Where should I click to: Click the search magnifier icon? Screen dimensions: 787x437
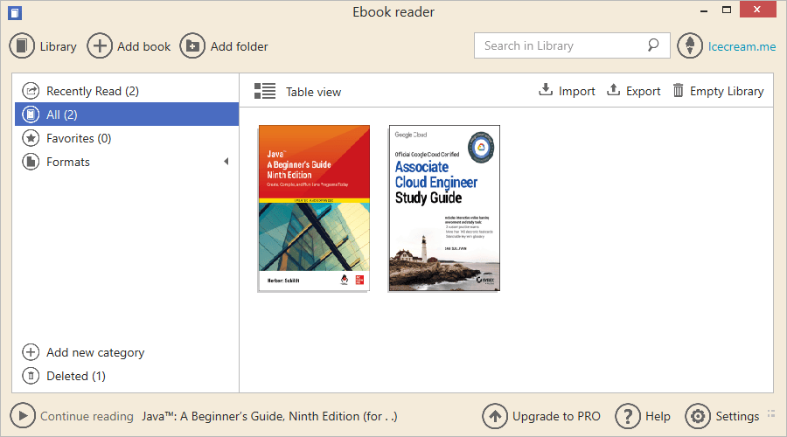click(653, 45)
